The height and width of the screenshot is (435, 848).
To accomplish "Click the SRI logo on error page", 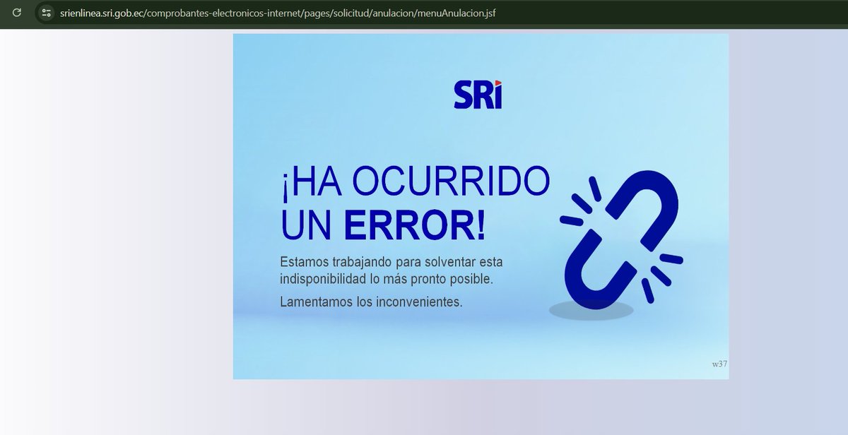I will point(478,95).
